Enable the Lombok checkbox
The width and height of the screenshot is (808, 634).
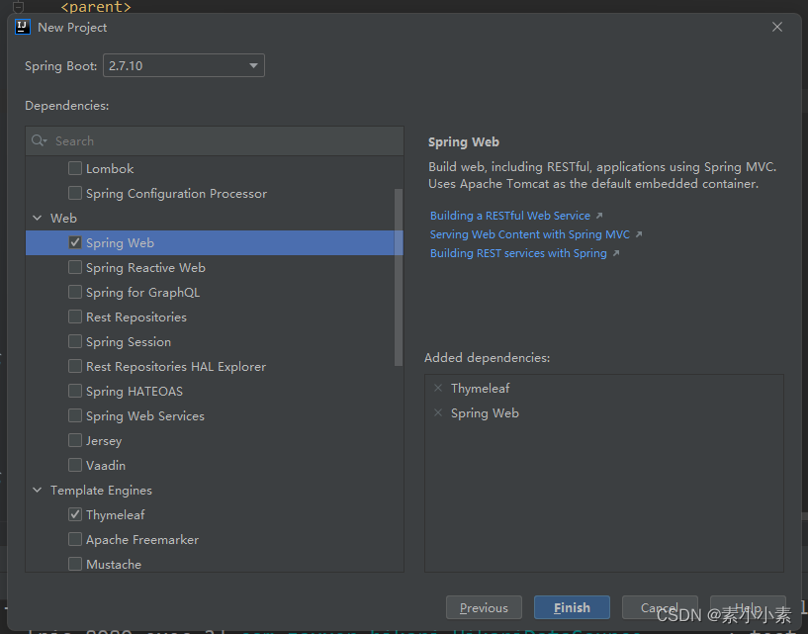point(75,168)
